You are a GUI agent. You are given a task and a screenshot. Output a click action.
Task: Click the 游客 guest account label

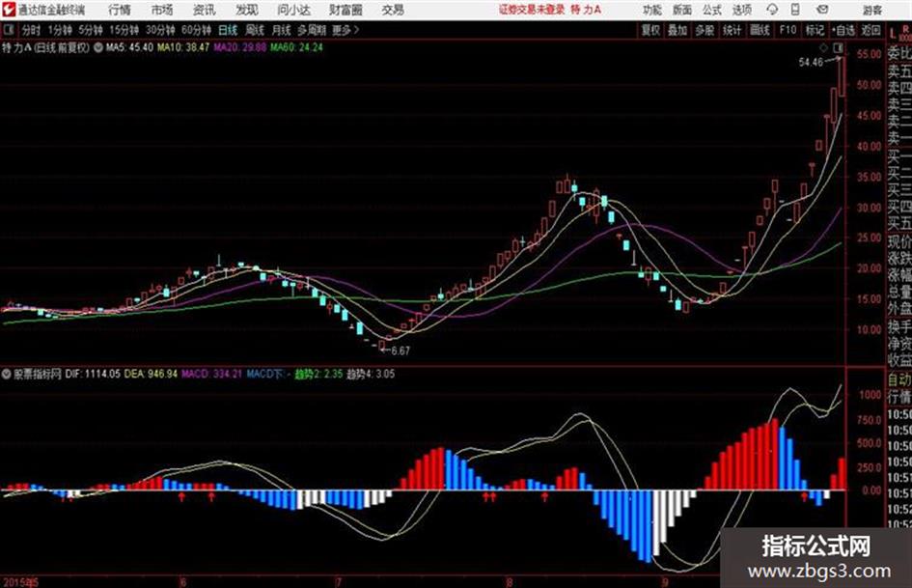[871, 10]
